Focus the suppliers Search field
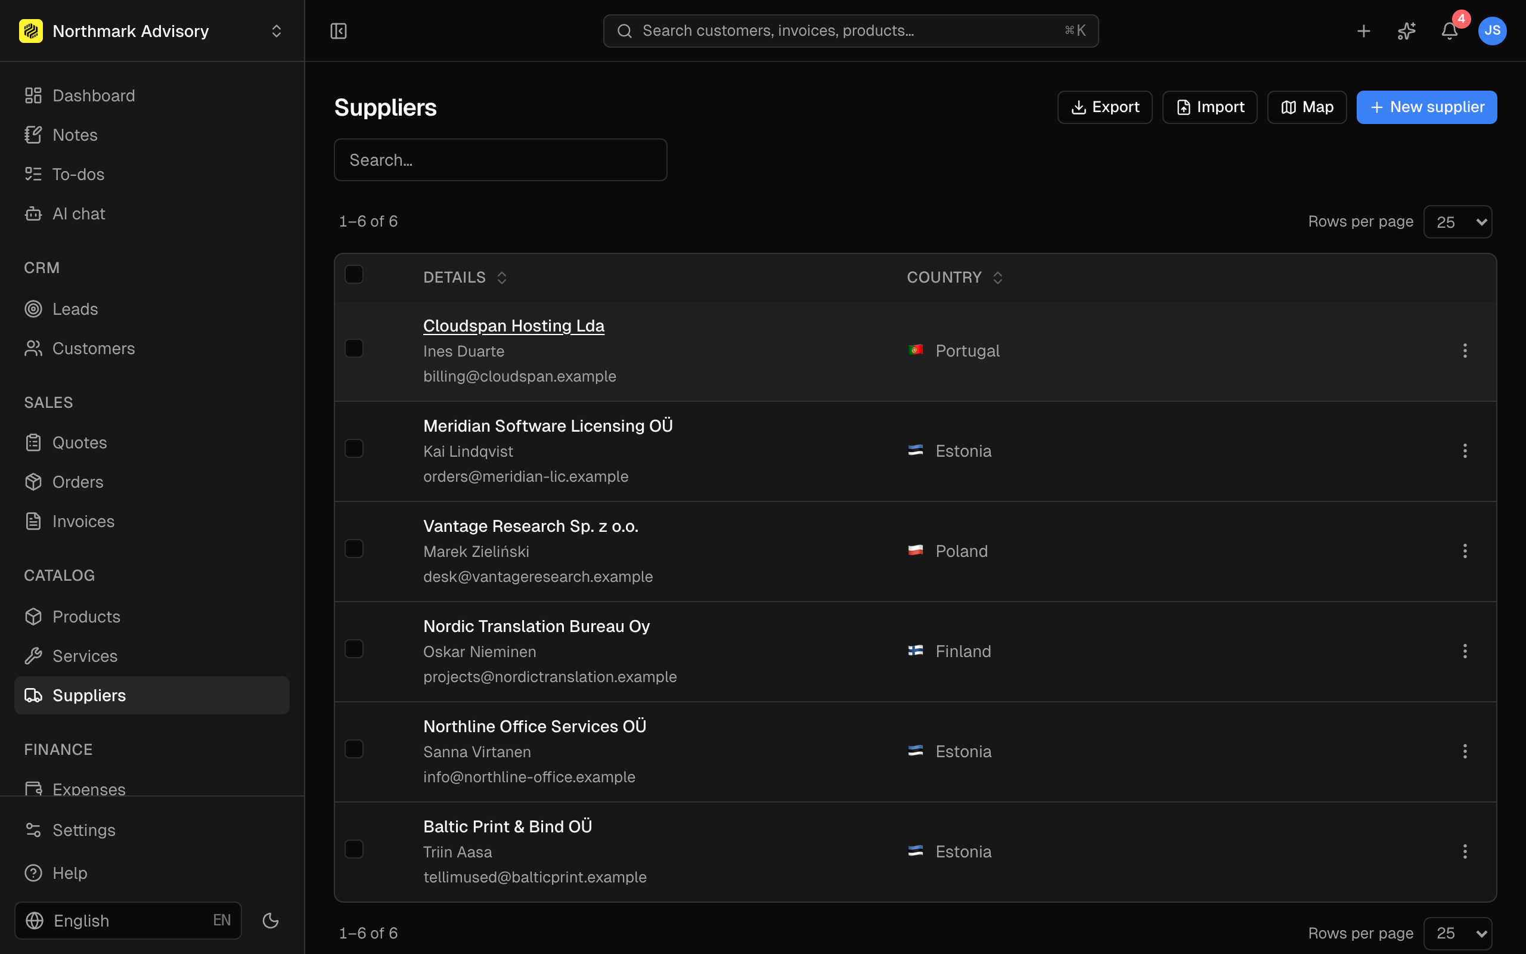Viewport: 1526px width, 954px height. tap(500, 160)
